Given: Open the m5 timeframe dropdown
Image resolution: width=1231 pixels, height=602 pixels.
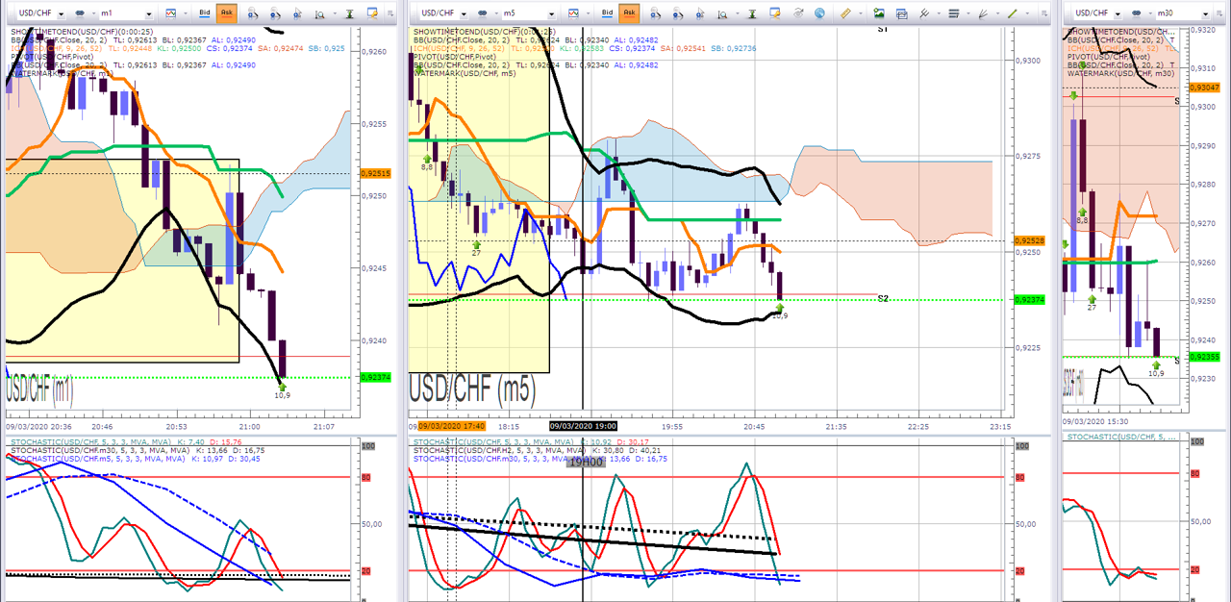Looking at the screenshot, I should pyautogui.click(x=551, y=14).
